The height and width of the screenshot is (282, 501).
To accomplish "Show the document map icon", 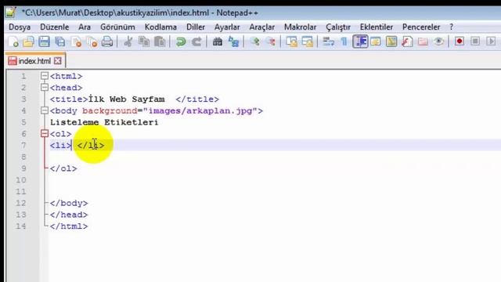I will coord(391,42).
